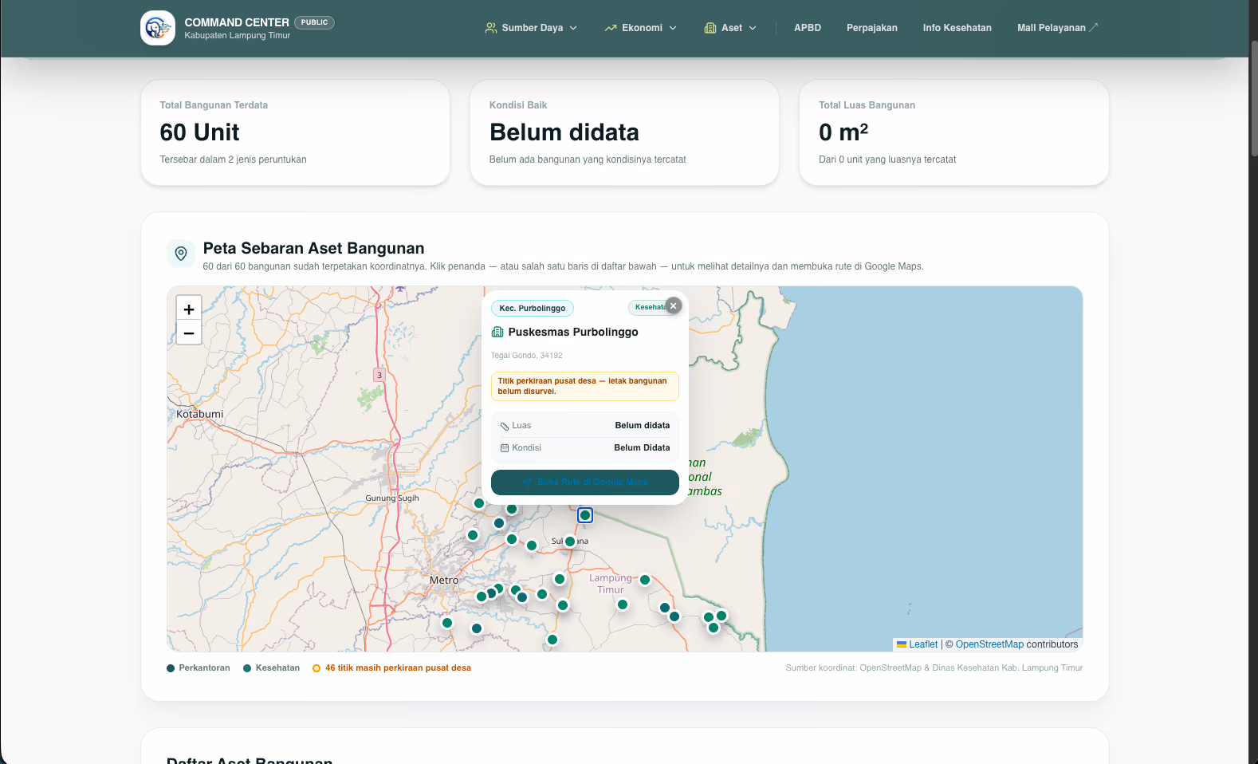
Task: Open the Mall Pelayanan link
Action: 1057,28
